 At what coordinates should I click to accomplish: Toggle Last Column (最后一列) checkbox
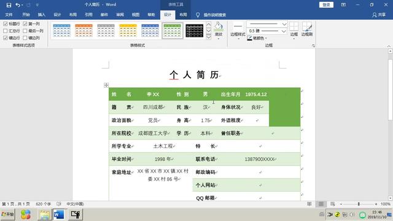tap(25, 31)
